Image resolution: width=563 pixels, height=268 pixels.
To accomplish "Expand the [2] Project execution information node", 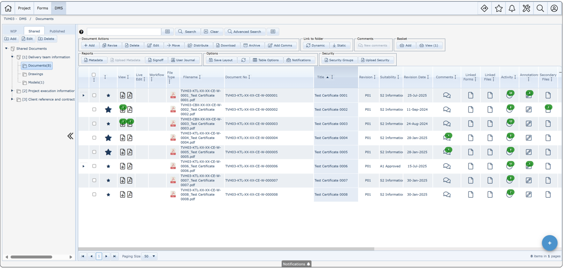I will pyautogui.click(x=12, y=91).
